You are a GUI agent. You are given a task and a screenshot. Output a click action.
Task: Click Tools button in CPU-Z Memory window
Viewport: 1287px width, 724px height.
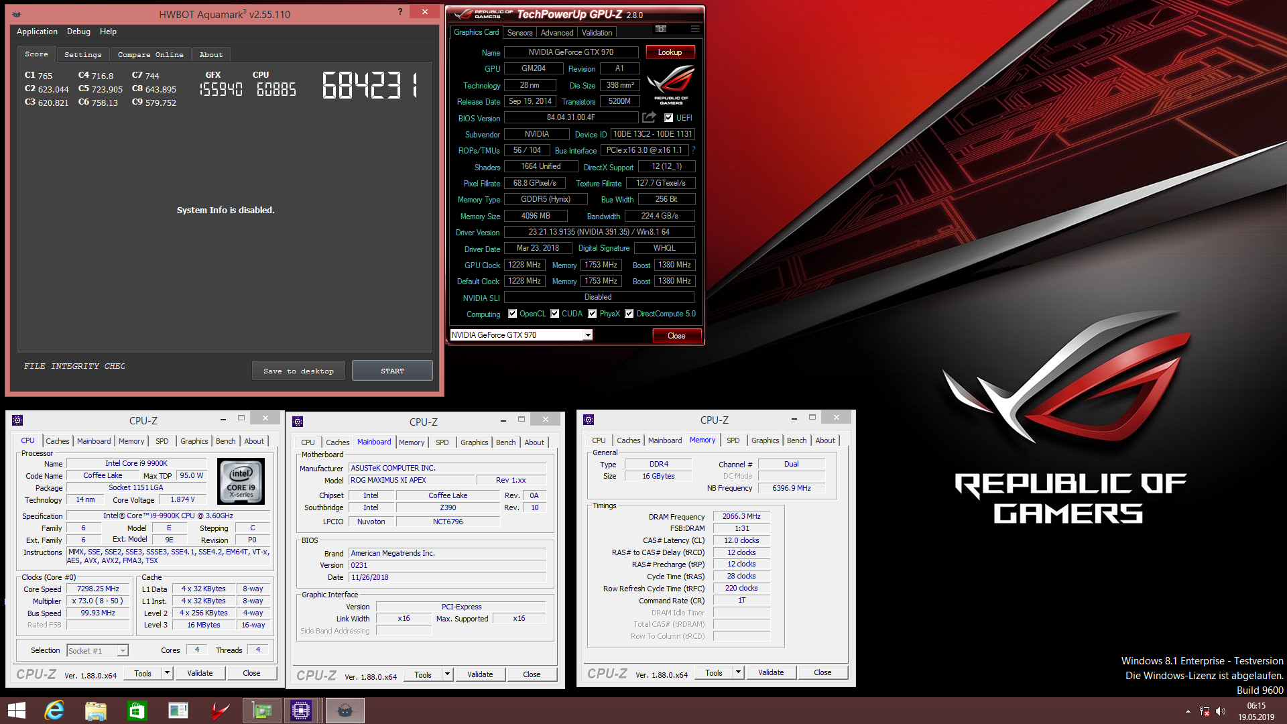[x=714, y=672]
